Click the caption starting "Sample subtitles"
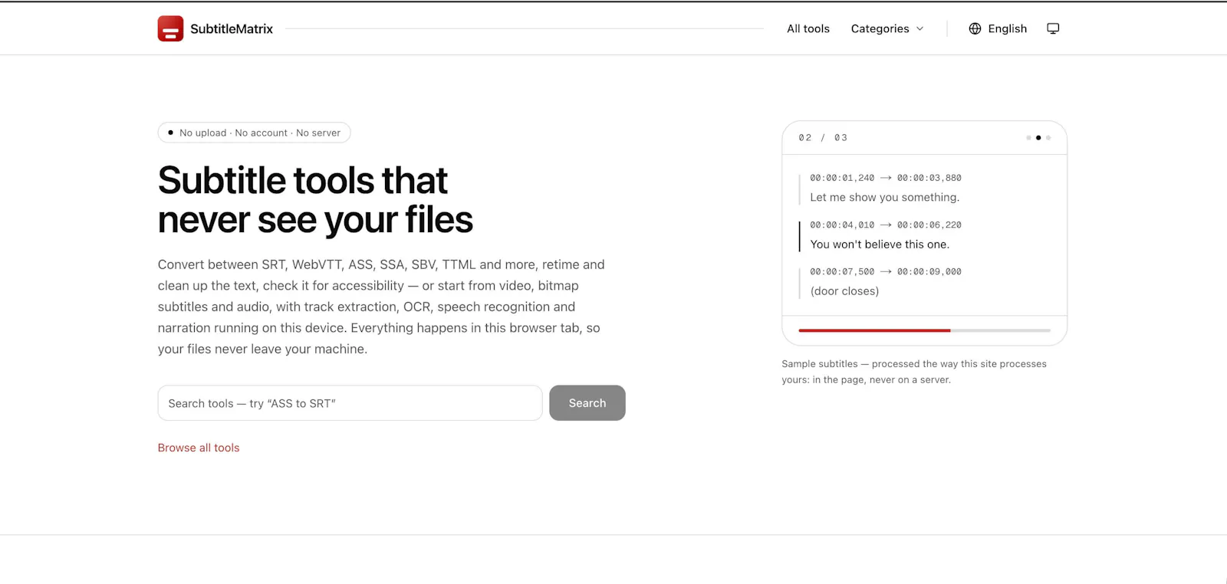Image resolution: width=1227 pixels, height=584 pixels. tap(914, 372)
